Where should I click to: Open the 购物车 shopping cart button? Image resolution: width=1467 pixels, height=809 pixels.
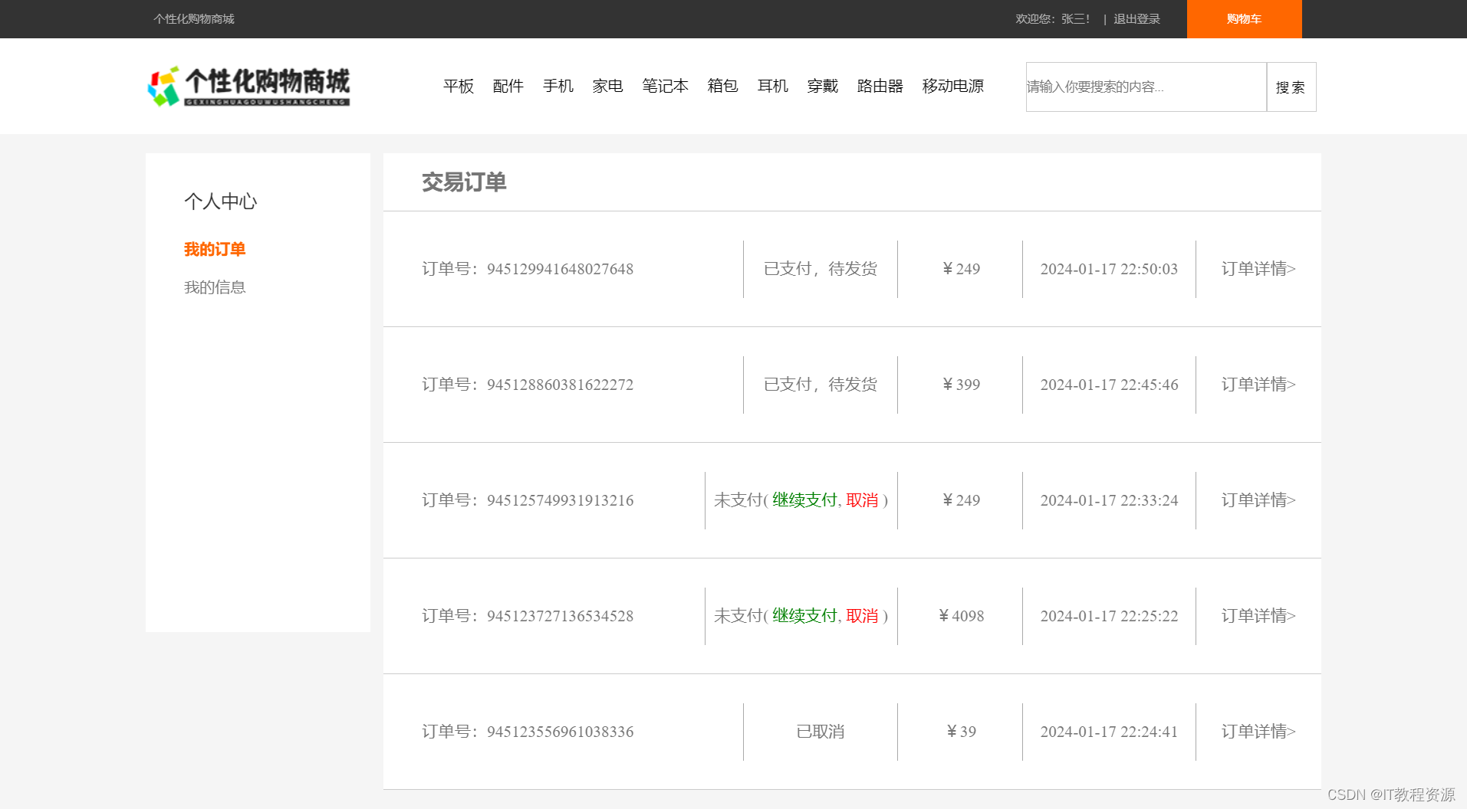[x=1244, y=19]
